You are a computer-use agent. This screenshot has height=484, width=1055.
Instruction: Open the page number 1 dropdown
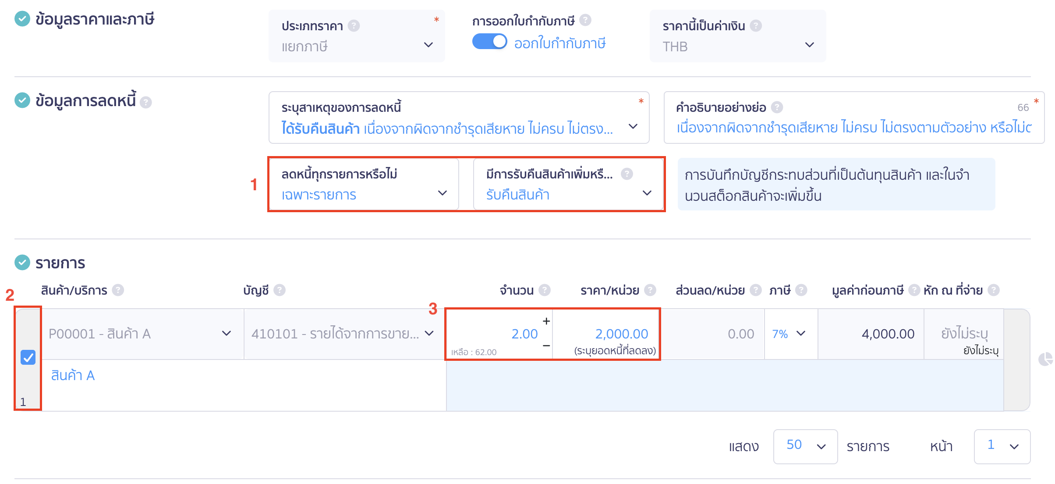coord(1002,446)
